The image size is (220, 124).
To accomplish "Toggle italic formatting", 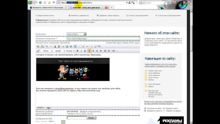I will tap(81, 51).
